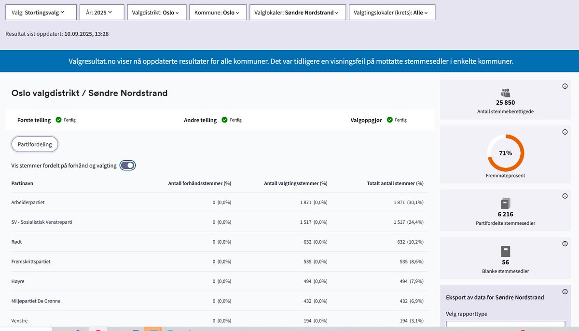Click Venstre total 194 (3,1%)
Image resolution: width=579 pixels, height=331 pixels.
(x=412, y=321)
